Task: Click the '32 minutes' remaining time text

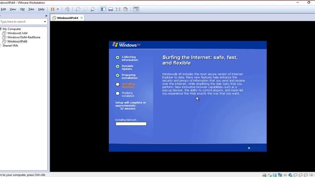Action: 128,109
